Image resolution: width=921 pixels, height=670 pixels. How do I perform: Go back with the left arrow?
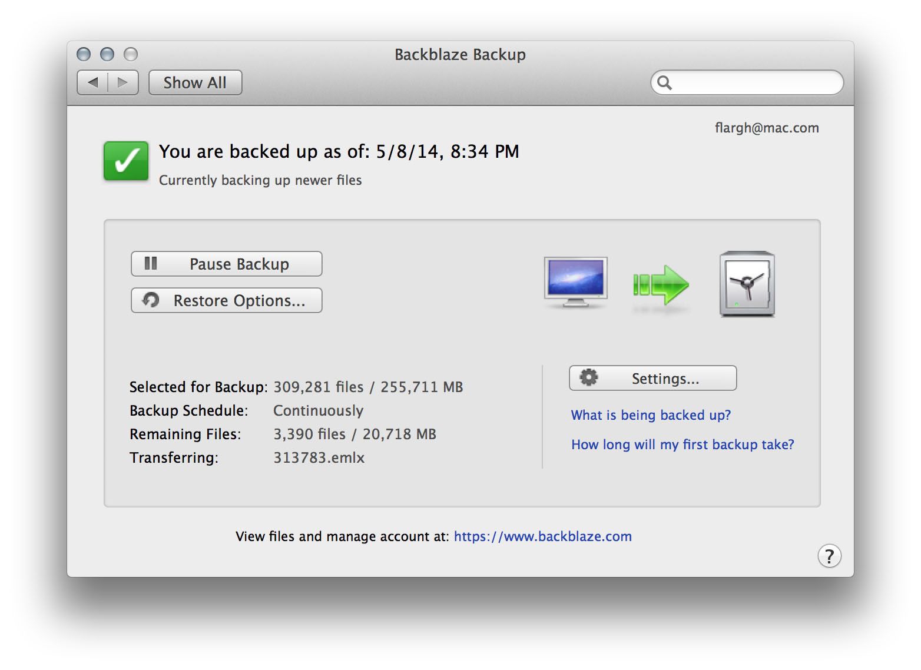(x=92, y=82)
